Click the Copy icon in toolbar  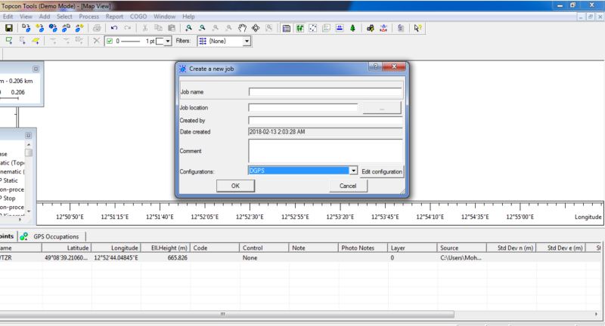[x=158, y=28]
